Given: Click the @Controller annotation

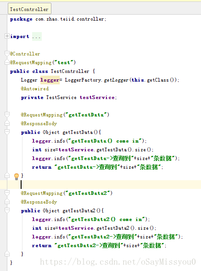Looking at the screenshot, I should [x=25, y=54].
